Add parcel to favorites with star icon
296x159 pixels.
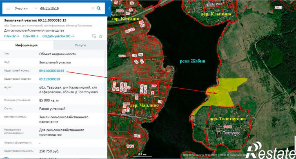[100, 36]
